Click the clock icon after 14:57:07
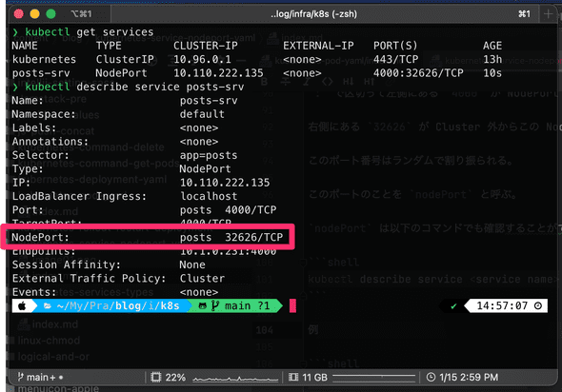Viewport: 562px width, 392px height. click(x=537, y=305)
